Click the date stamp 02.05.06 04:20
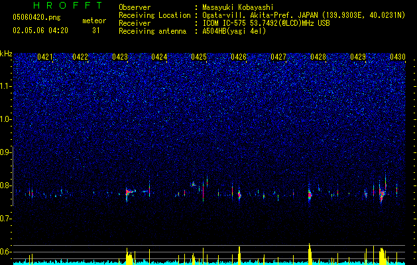The image size is (417, 265). tap(40, 30)
